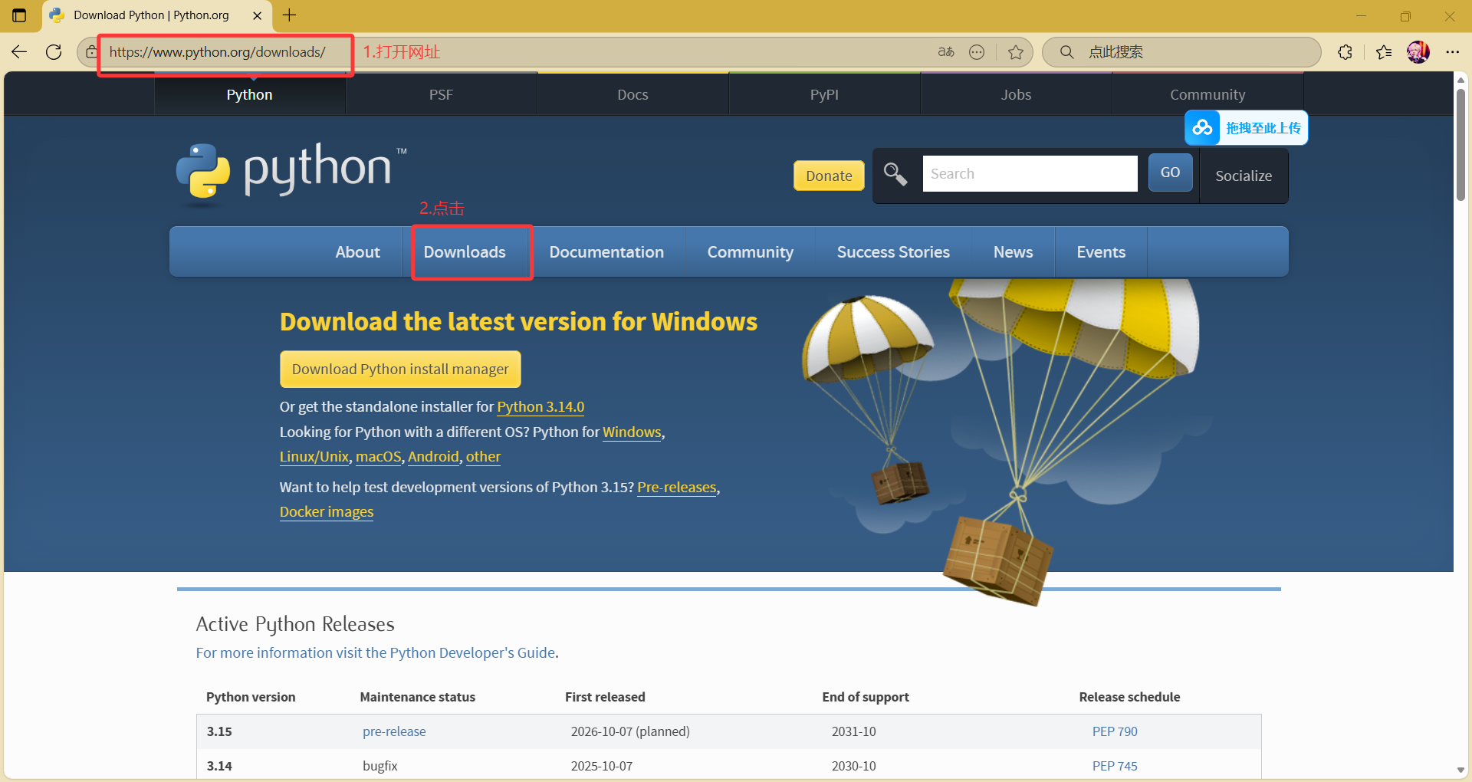Open a new tab with plus icon
1472x782 pixels.
click(x=290, y=15)
